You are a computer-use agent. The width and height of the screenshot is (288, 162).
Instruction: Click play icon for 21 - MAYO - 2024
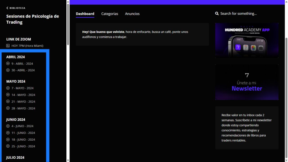(x=8, y=102)
